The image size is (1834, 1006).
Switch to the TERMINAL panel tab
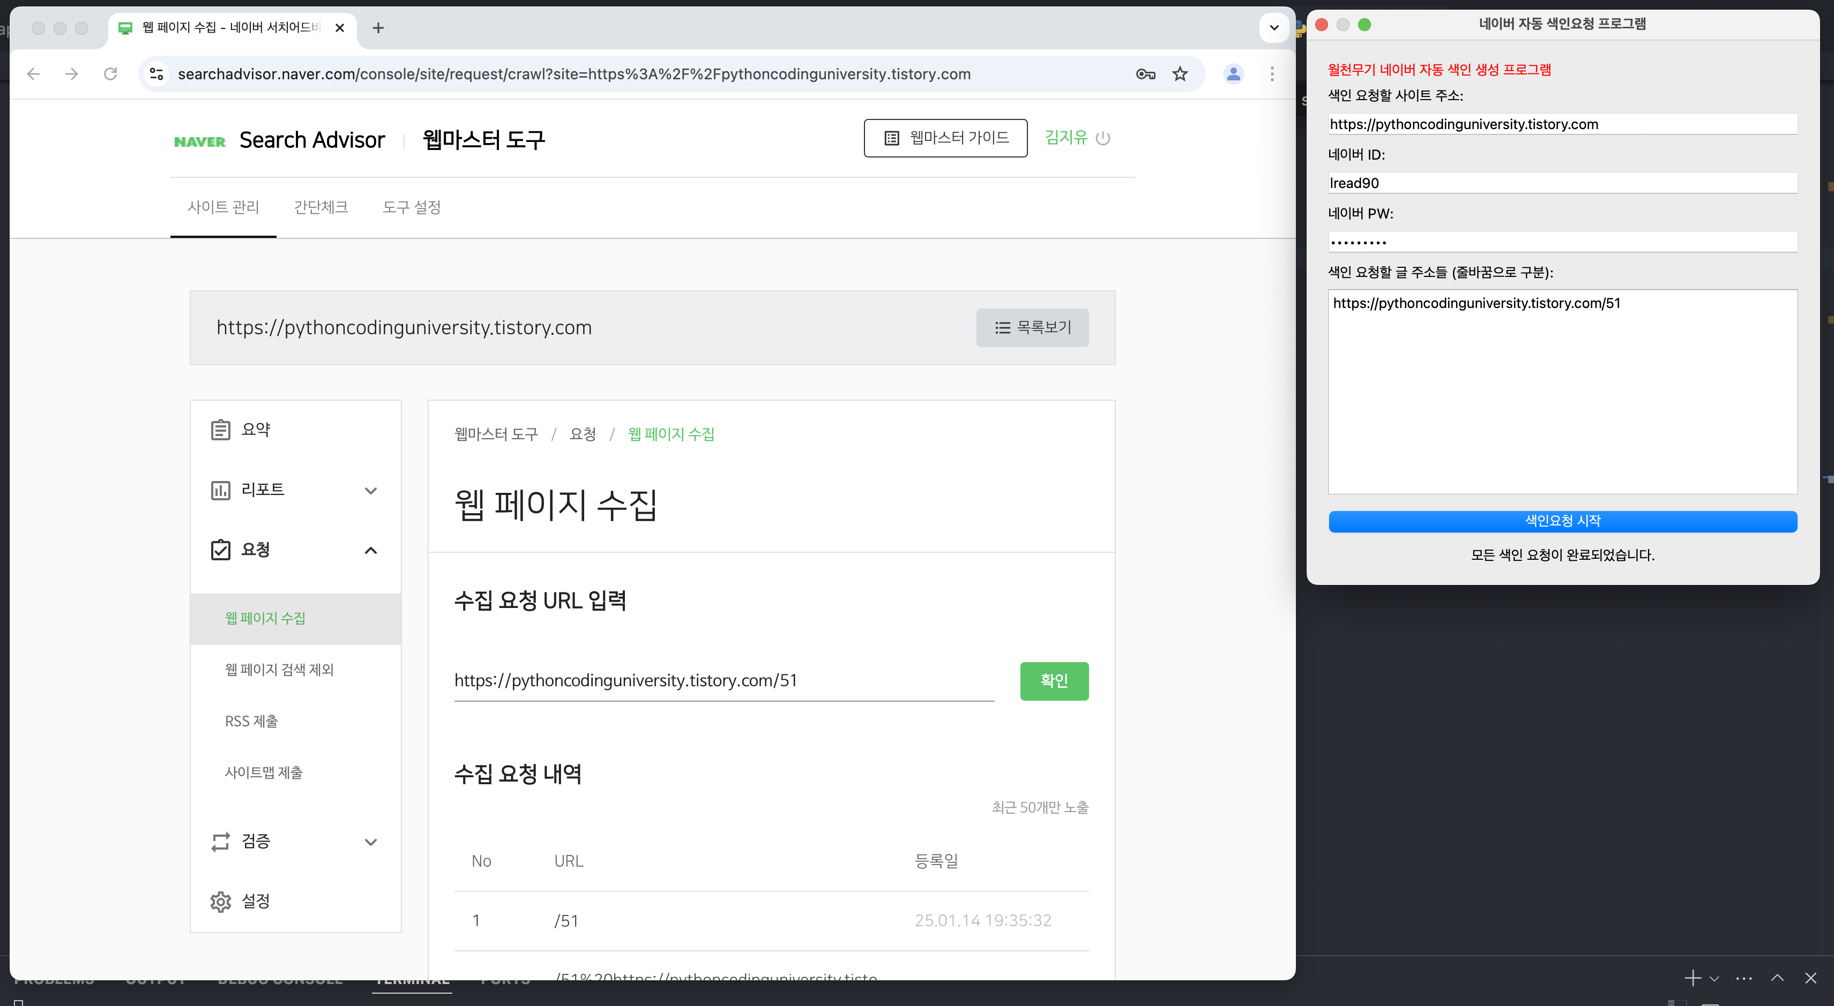(412, 979)
